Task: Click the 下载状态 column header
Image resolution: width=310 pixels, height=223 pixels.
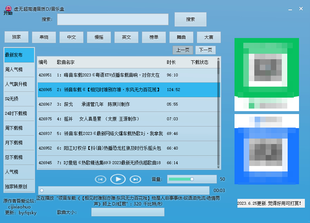Action: pyautogui.click(x=199, y=62)
